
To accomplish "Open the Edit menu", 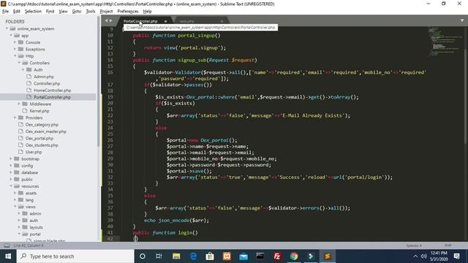I will click(x=16, y=12).
